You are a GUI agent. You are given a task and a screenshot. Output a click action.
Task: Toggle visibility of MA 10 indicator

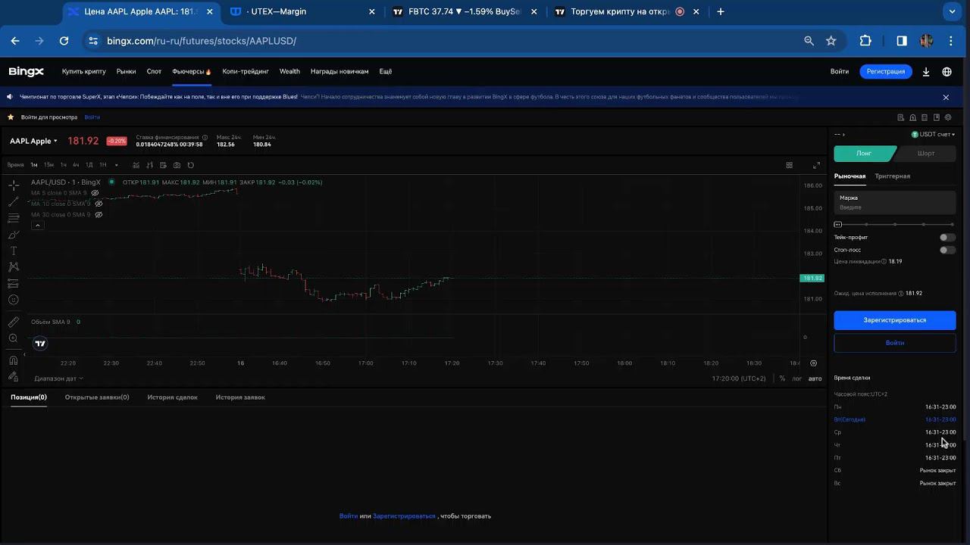pos(99,204)
